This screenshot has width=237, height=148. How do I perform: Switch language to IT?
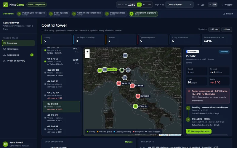point(210,4)
